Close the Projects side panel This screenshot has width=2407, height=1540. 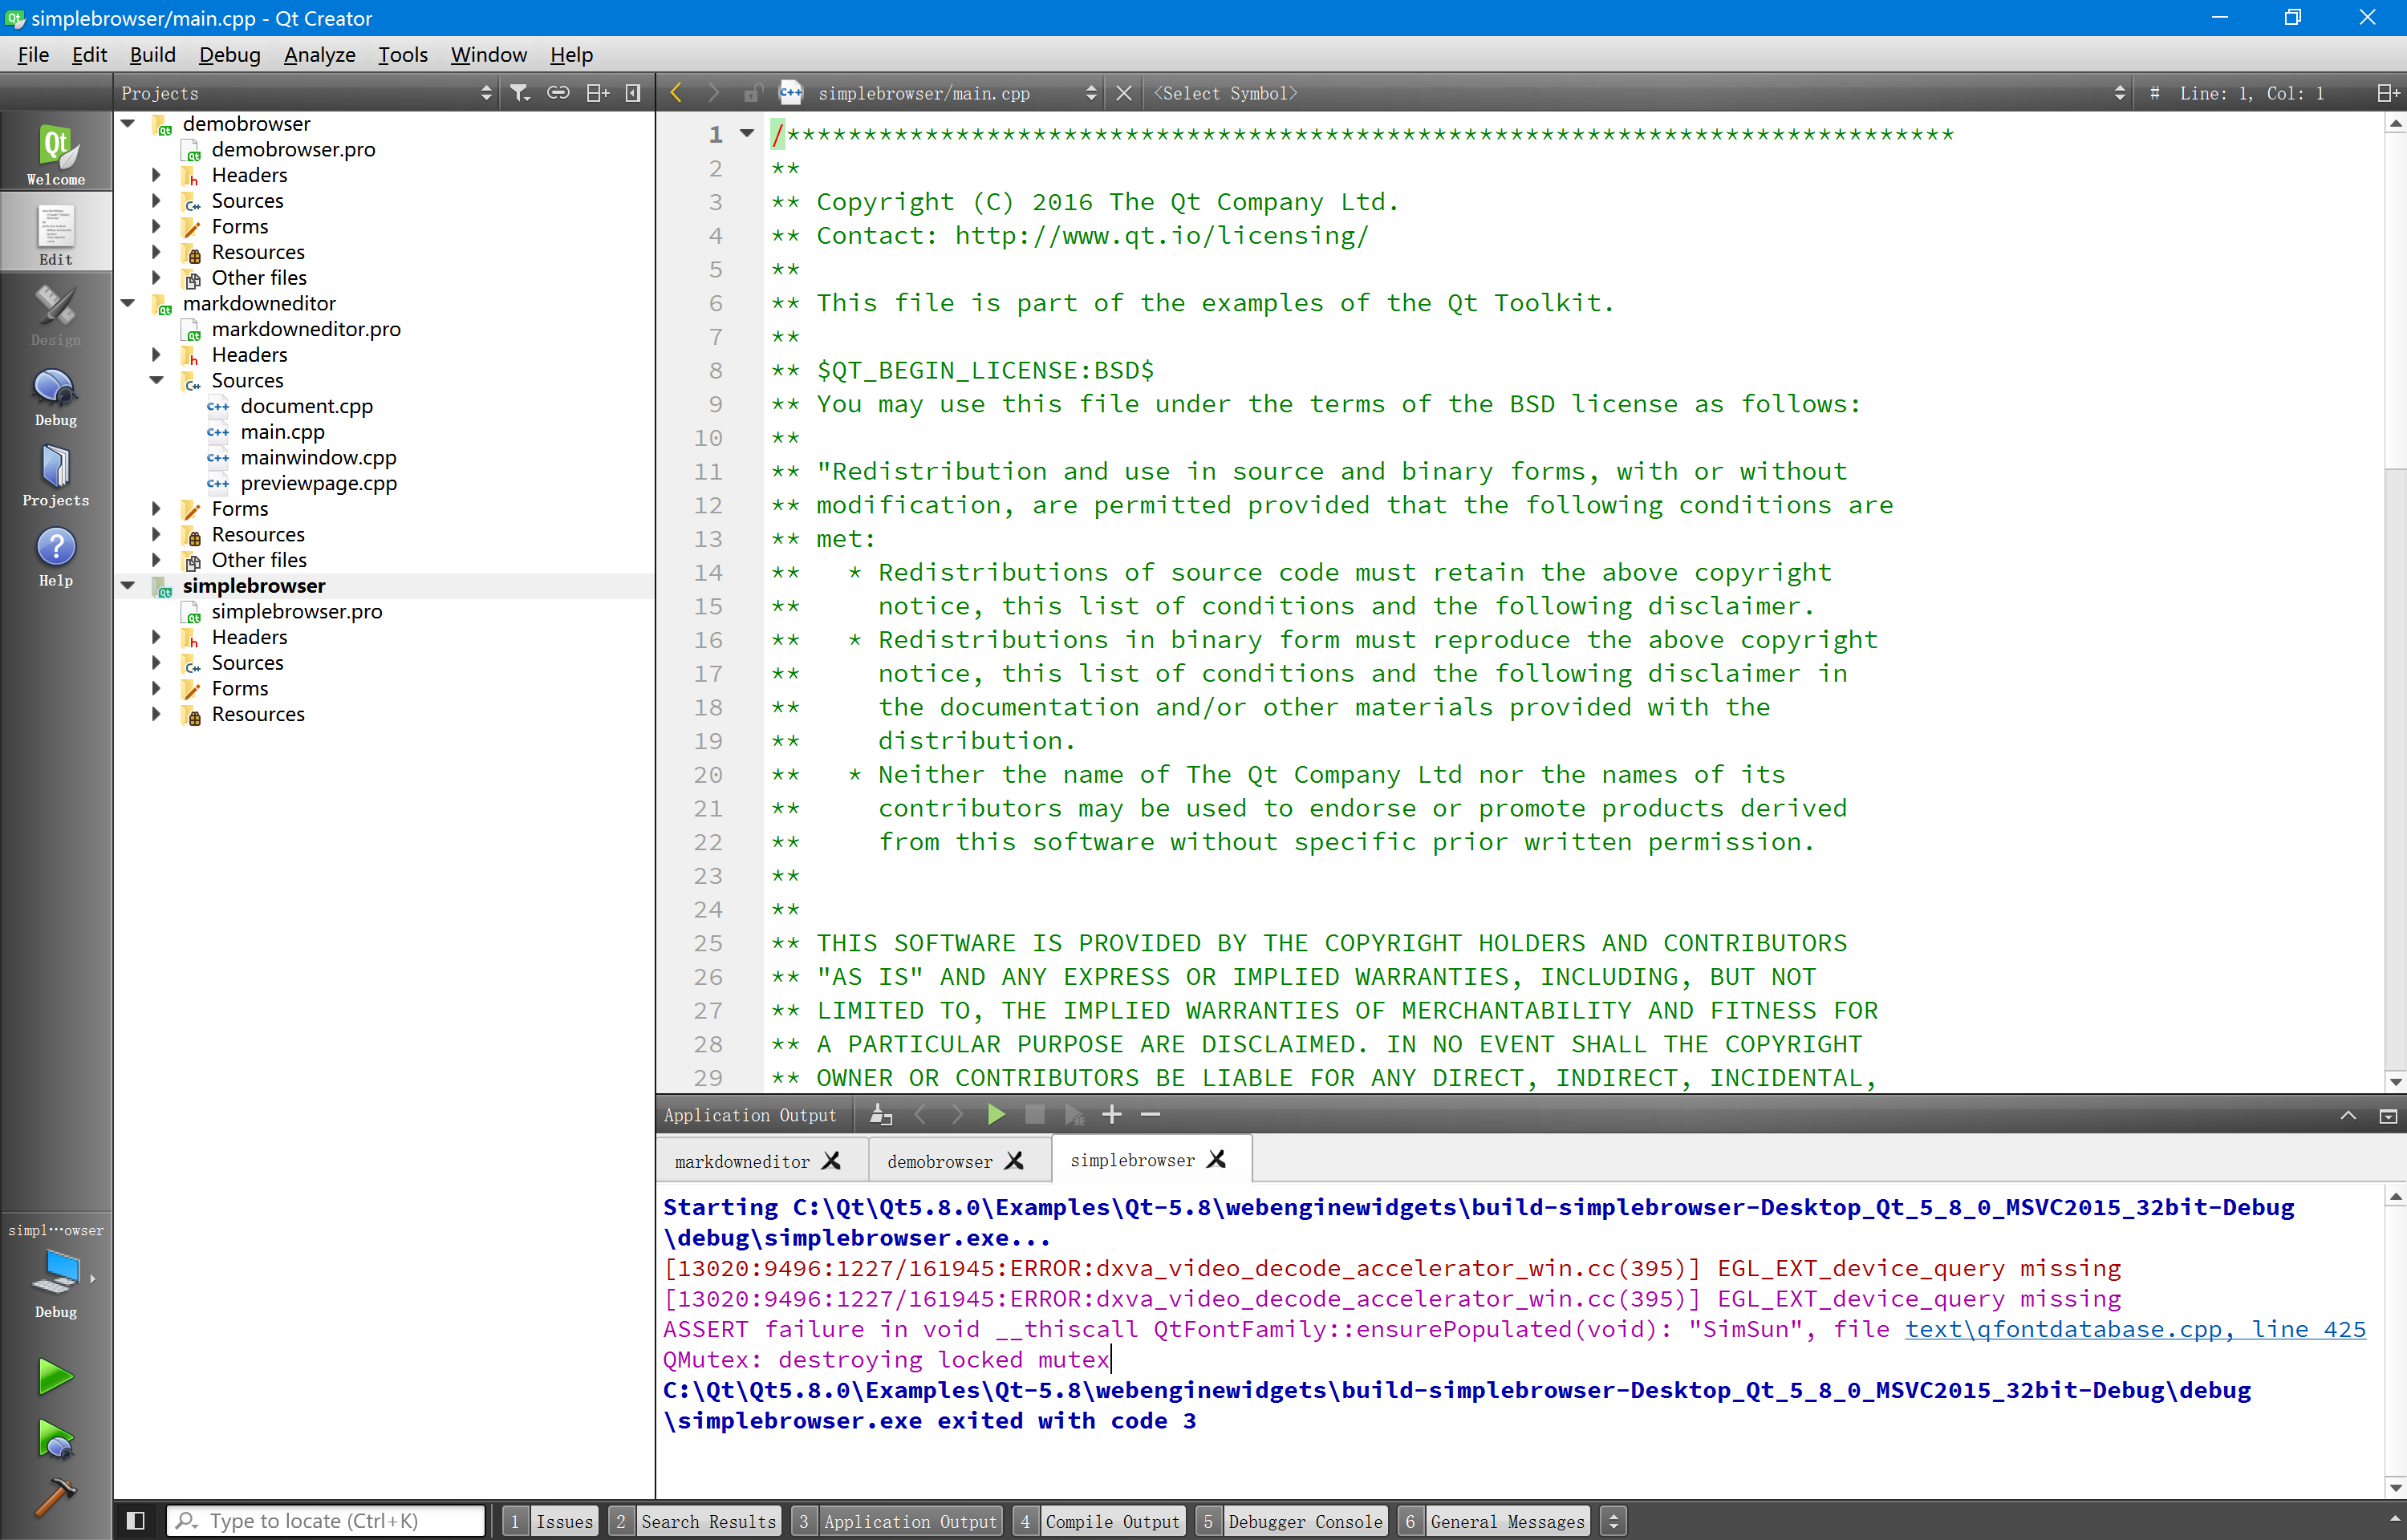coord(632,93)
